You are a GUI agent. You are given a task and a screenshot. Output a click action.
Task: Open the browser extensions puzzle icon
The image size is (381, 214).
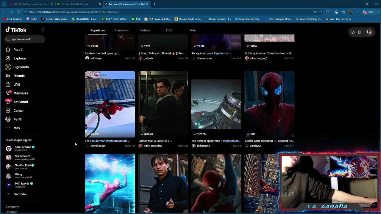328,12
